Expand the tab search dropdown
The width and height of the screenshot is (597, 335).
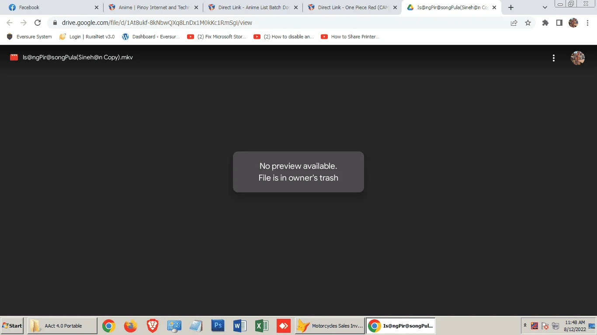(x=545, y=7)
